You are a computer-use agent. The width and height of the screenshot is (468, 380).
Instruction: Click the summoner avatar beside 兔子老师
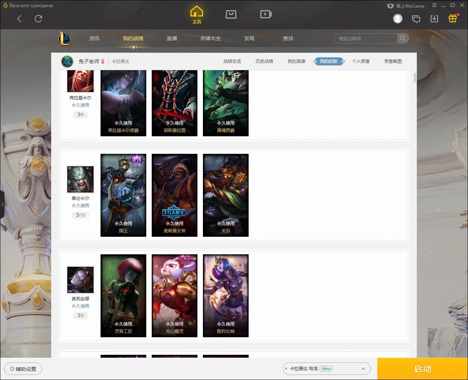67,61
